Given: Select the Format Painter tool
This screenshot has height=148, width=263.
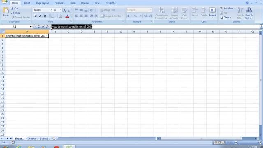Looking at the screenshot, I should 21,17.
